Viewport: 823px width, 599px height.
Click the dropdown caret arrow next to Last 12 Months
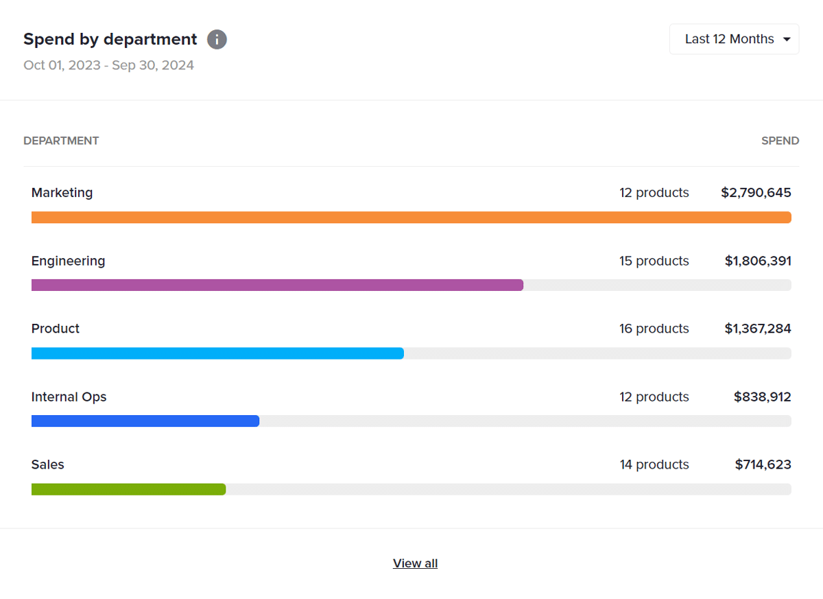coord(787,39)
